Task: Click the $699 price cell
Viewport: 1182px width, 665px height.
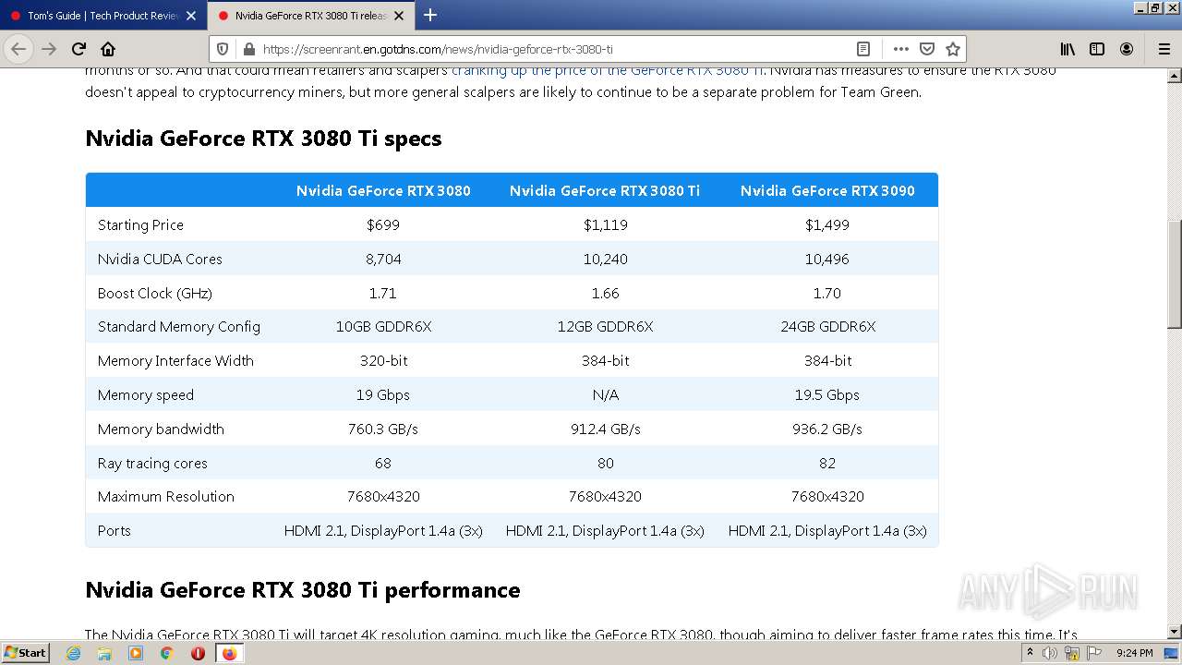Action: 383,225
